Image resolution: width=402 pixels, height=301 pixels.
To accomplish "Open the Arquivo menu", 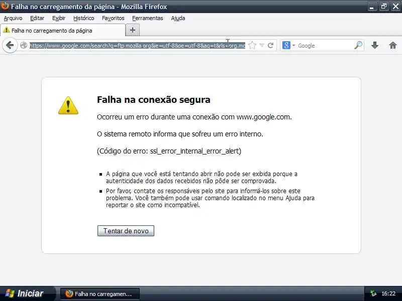I will (13, 18).
